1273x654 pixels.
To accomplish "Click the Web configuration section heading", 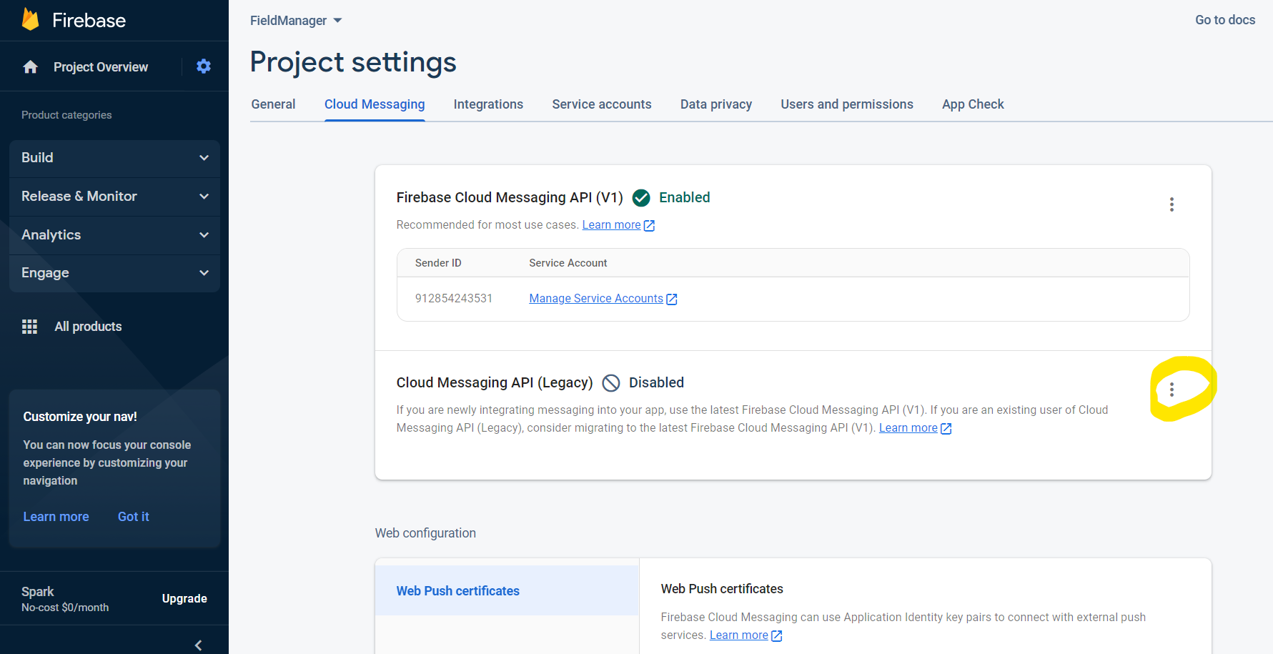I will (x=425, y=533).
